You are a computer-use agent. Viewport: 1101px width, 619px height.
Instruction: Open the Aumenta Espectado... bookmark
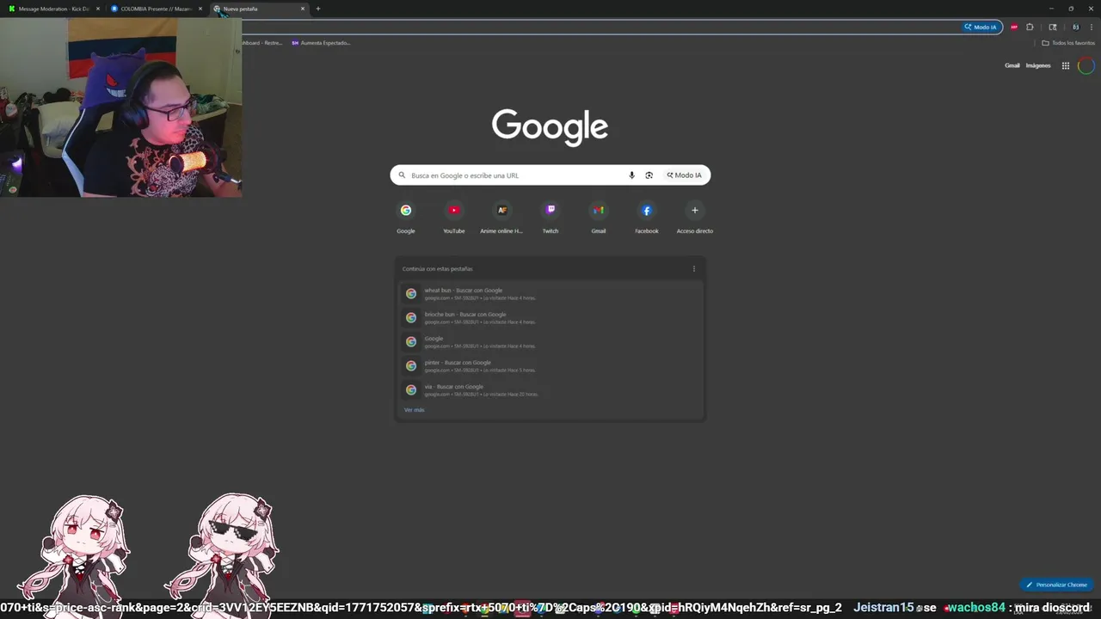pyautogui.click(x=320, y=42)
